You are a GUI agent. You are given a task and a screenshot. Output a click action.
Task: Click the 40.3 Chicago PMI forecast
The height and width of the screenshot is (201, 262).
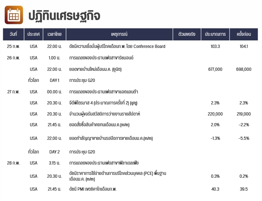215,189
